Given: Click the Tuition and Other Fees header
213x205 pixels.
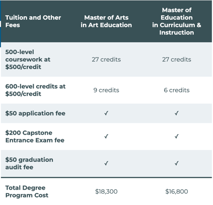Looking at the screenshot, I should (33, 21).
